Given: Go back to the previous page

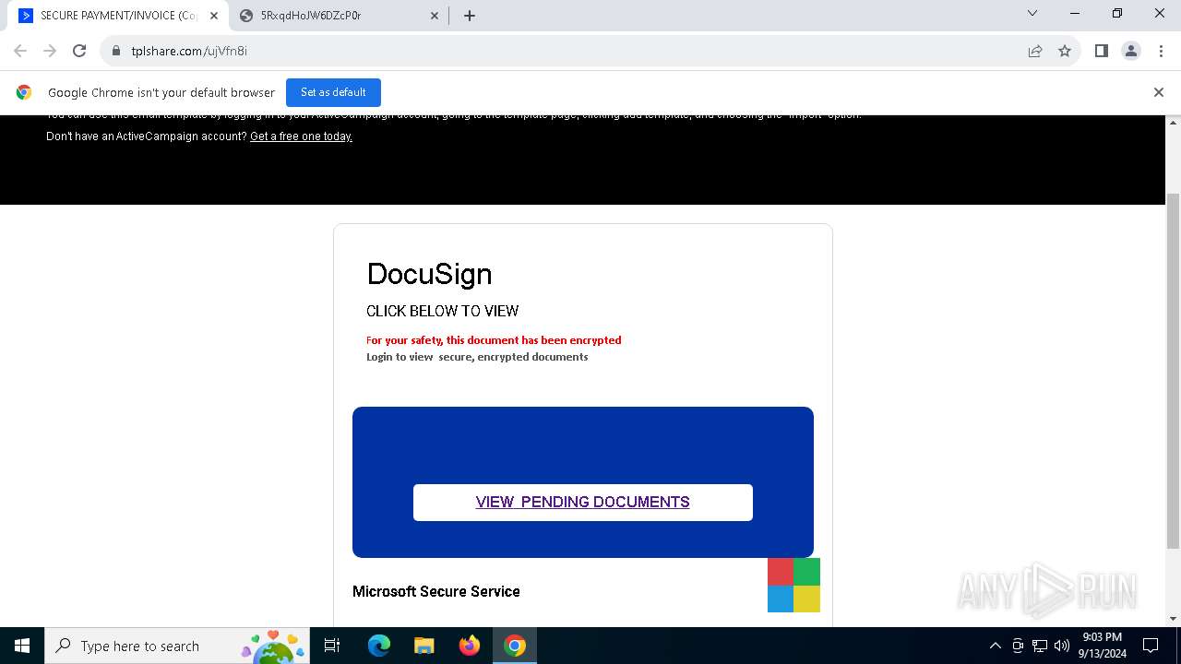Looking at the screenshot, I should tap(20, 51).
